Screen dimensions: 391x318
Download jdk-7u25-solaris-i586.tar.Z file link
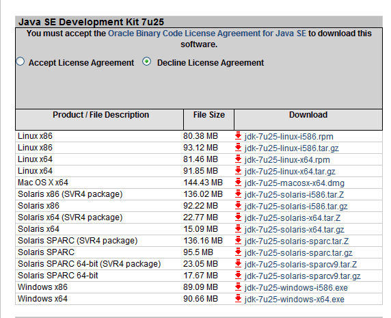coord(294,194)
